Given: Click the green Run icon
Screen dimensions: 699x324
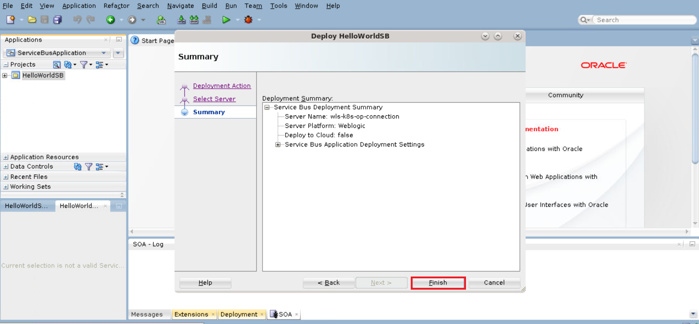Looking at the screenshot, I should (226, 20).
